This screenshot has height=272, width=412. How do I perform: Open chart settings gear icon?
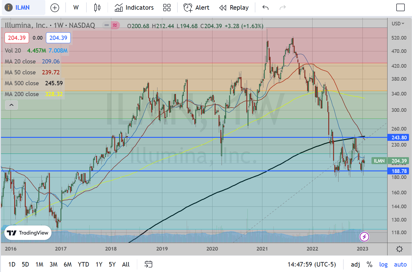(x=399, y=249)
